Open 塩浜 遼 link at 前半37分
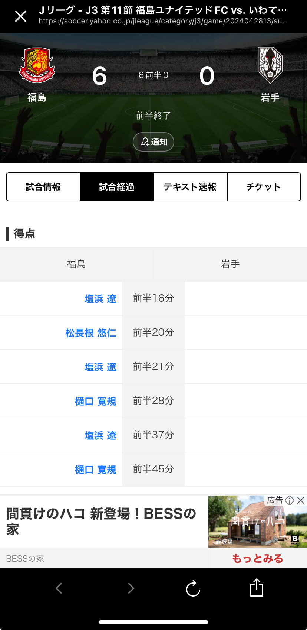The width and height of the screenshot is (307, 630). point(100,435)
